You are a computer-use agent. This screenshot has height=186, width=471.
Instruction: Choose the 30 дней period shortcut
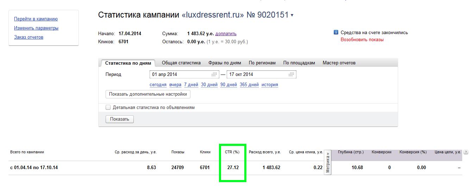tap(209, 85)
